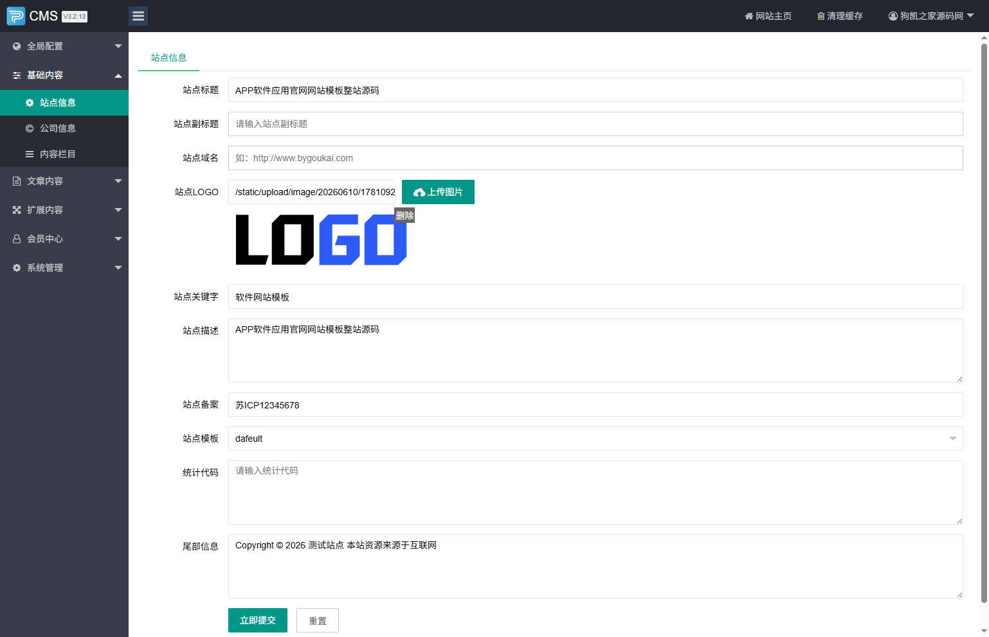Image resolution: width=989 pixels, height=637 pixels.
Task: Click the 重置 reset button
Action: 318,620
